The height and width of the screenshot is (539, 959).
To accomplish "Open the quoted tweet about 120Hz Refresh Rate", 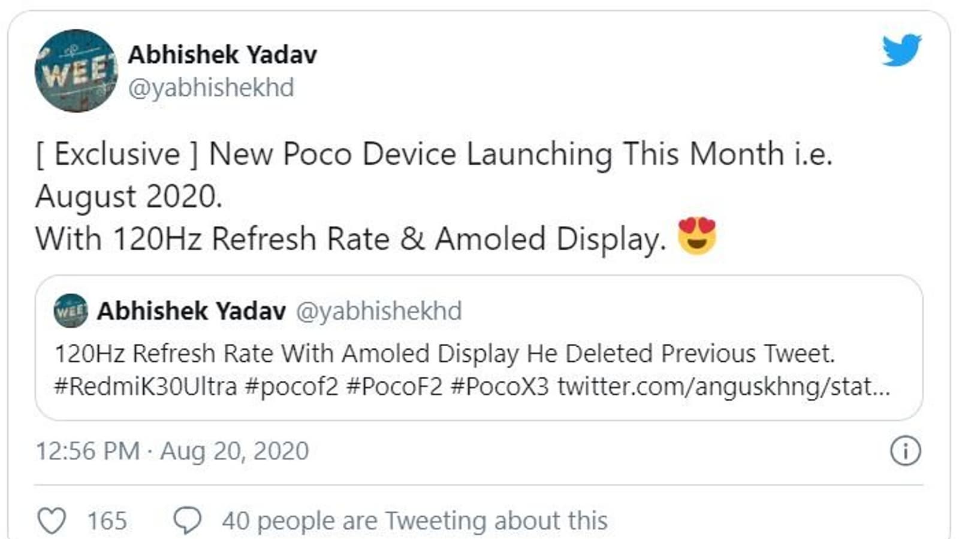I will [x=444, y=353].
